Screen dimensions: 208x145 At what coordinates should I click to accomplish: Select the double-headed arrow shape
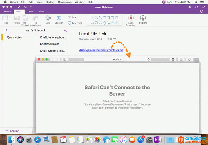tap(100, 18)
